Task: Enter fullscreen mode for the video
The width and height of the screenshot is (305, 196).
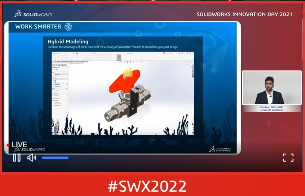Action: pos(288,158)
